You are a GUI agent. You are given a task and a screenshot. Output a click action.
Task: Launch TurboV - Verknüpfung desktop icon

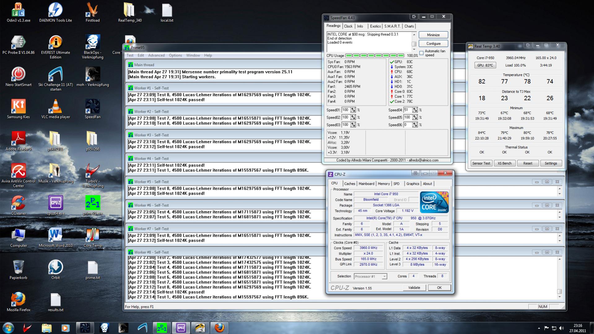point(93,176)
